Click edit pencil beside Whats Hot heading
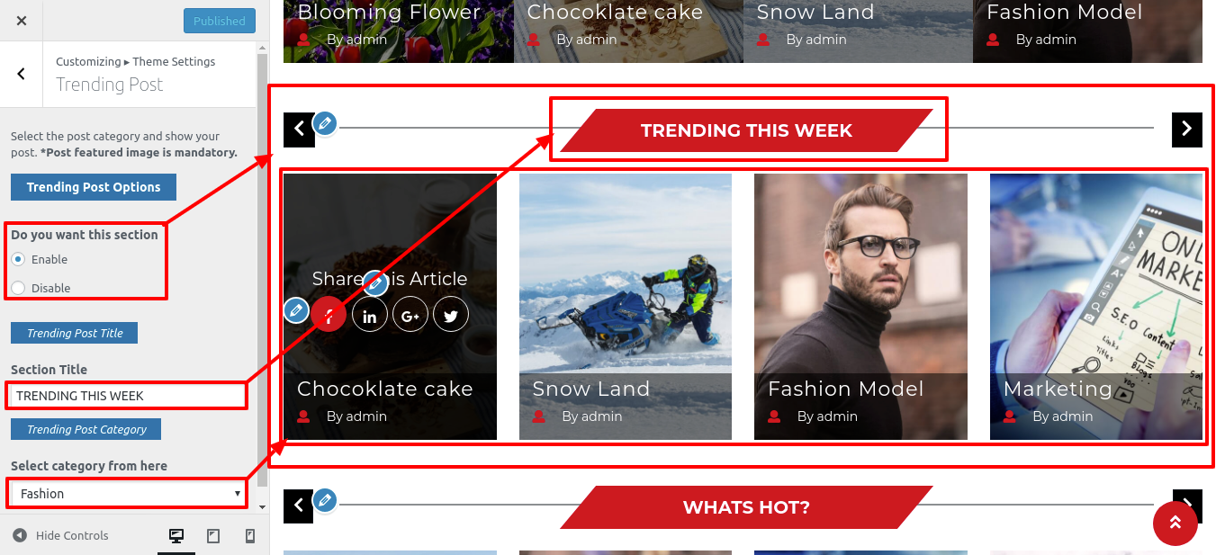Image resolution: width=1216 pixels, height=555 pixels. [325, 499]
